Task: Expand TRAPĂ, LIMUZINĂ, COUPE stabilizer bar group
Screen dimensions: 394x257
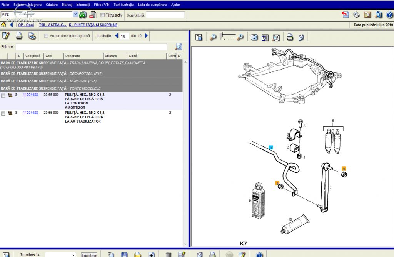Action: pyautogui.click(x=91, y=65)
